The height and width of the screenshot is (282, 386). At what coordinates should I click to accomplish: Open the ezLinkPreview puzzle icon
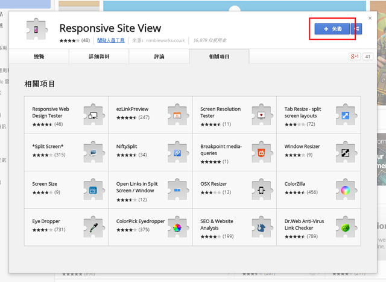pos(178,115)
